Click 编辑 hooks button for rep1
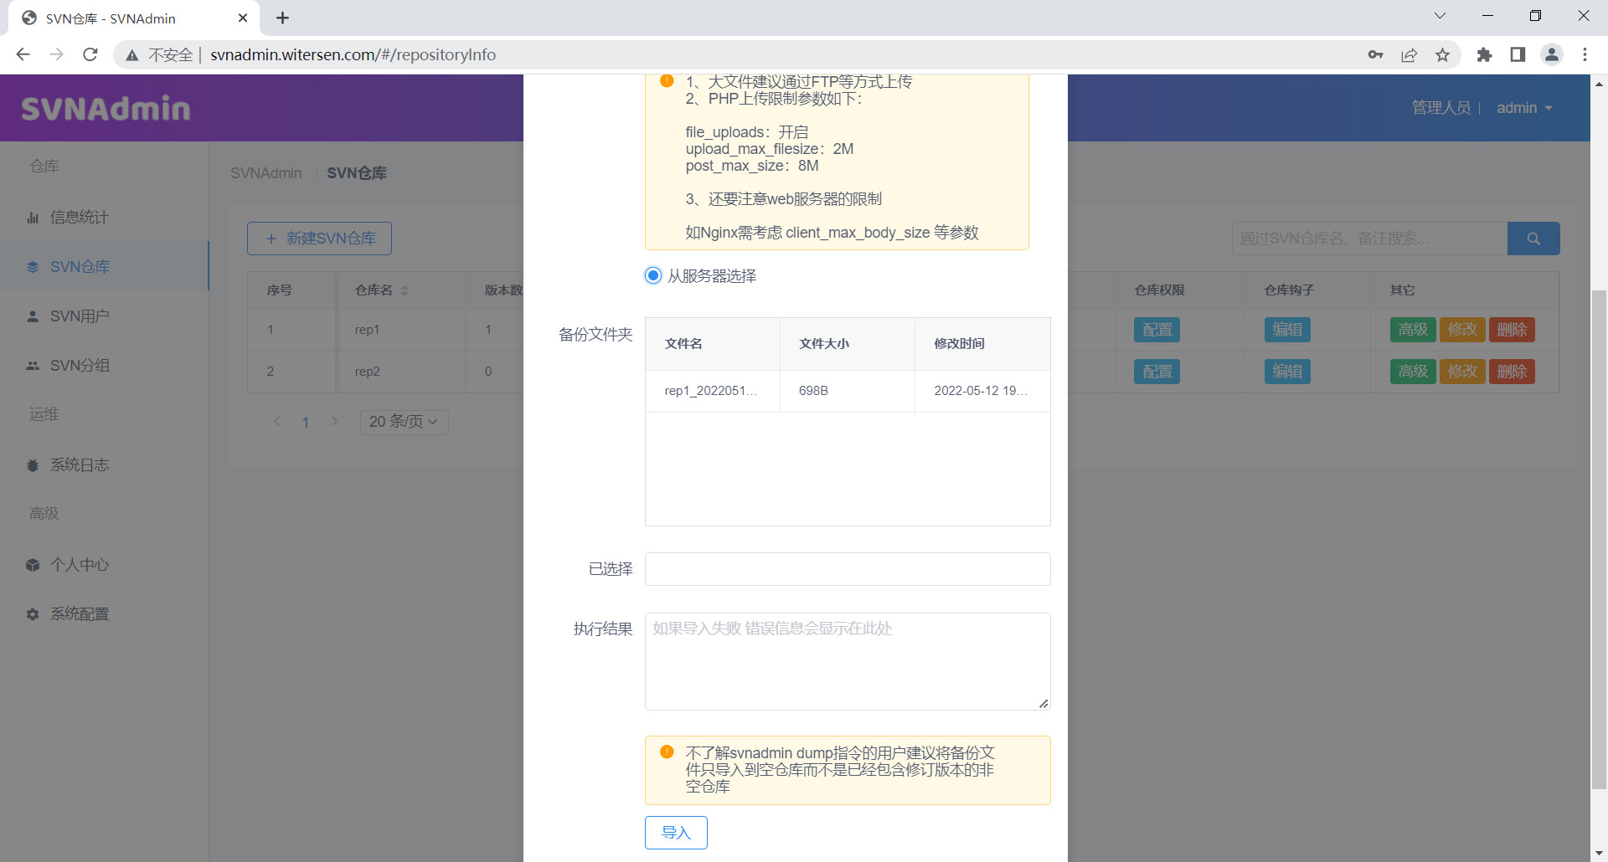This screenshot has height=862, width=1608. pyautogui.click(x=1287, y=330)
